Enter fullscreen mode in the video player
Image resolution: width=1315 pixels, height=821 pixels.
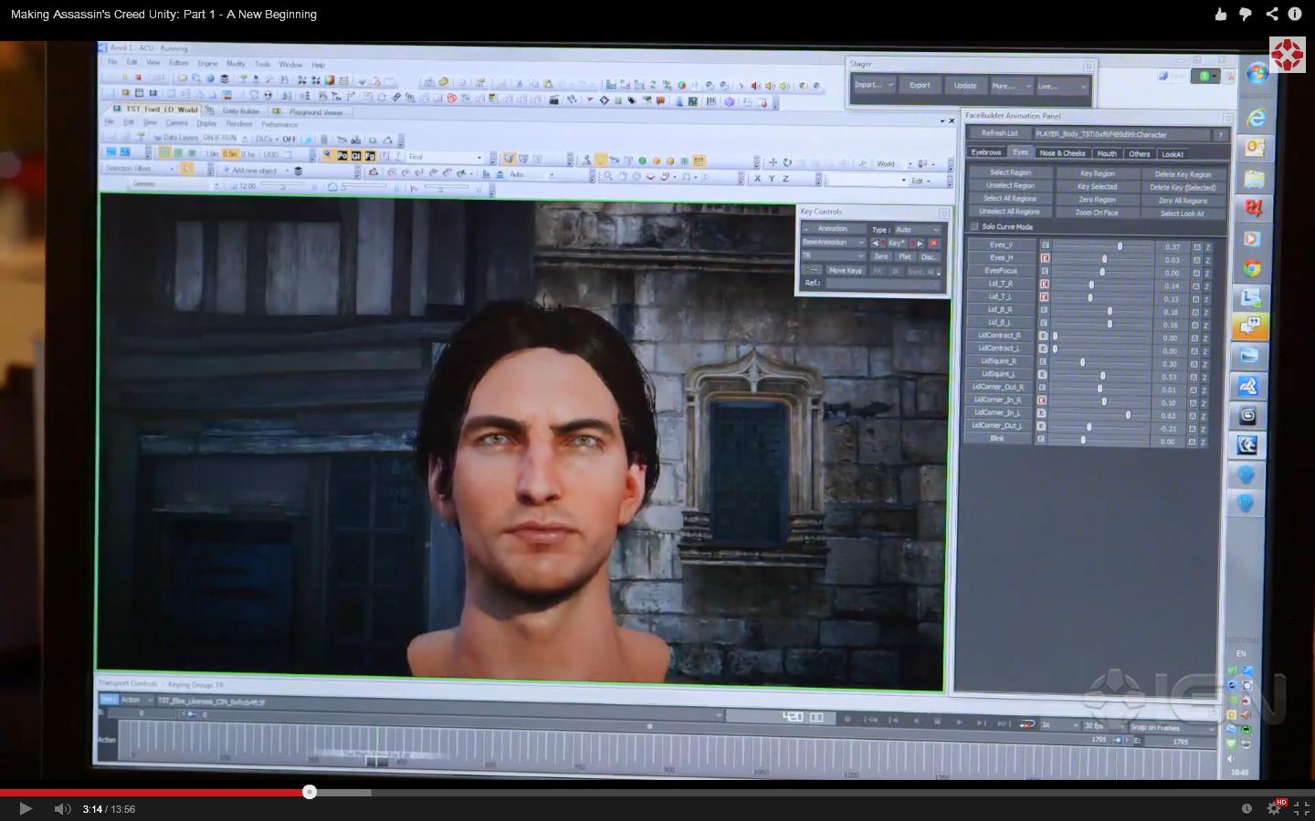click(1301, 808)
